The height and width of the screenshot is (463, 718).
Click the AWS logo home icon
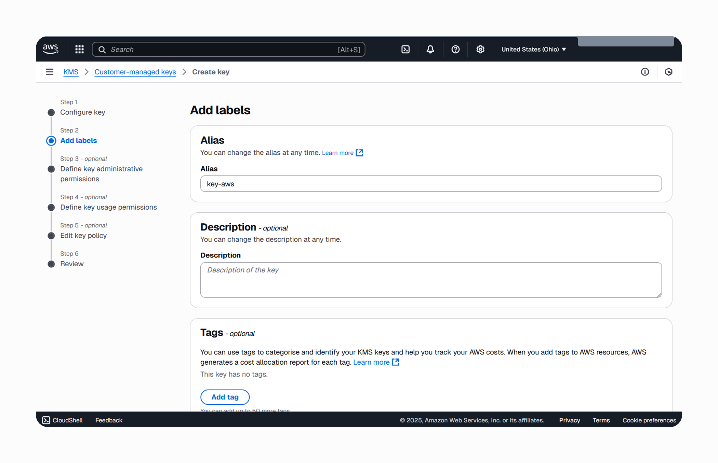(51, 49)
